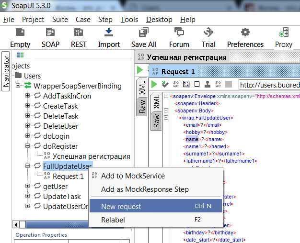Click the Navigator side tab

point(6,71)
